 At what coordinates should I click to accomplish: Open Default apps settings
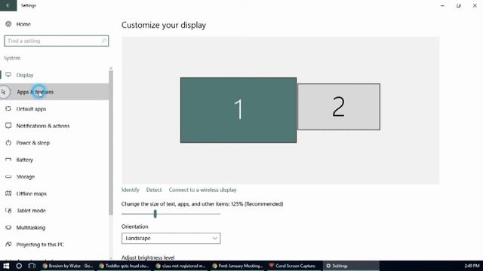tap(54, 108)
